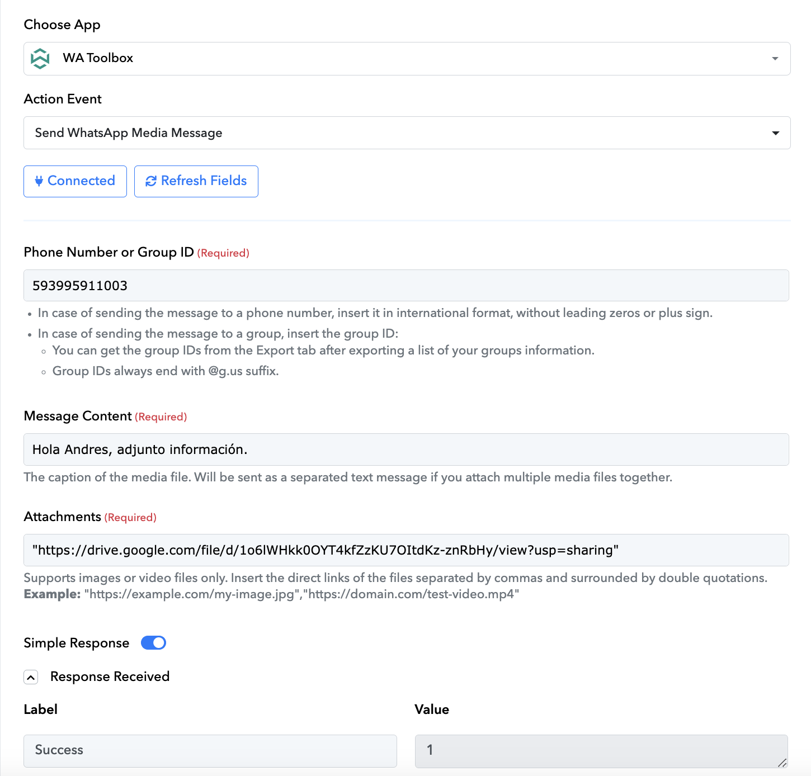
Task: Click the Simple Response label
Action: coord(77,643)
